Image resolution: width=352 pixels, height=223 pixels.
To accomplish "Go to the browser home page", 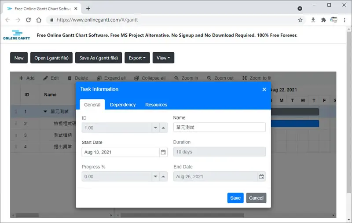I will click(x=39, y=20).
